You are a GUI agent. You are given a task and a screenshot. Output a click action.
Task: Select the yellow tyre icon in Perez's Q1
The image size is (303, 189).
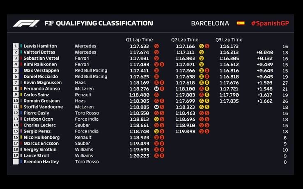click(x=156, y=131)
